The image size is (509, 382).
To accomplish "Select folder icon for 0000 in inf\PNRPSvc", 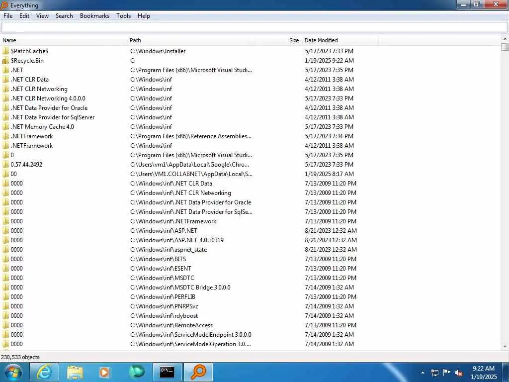I will 5,306.
